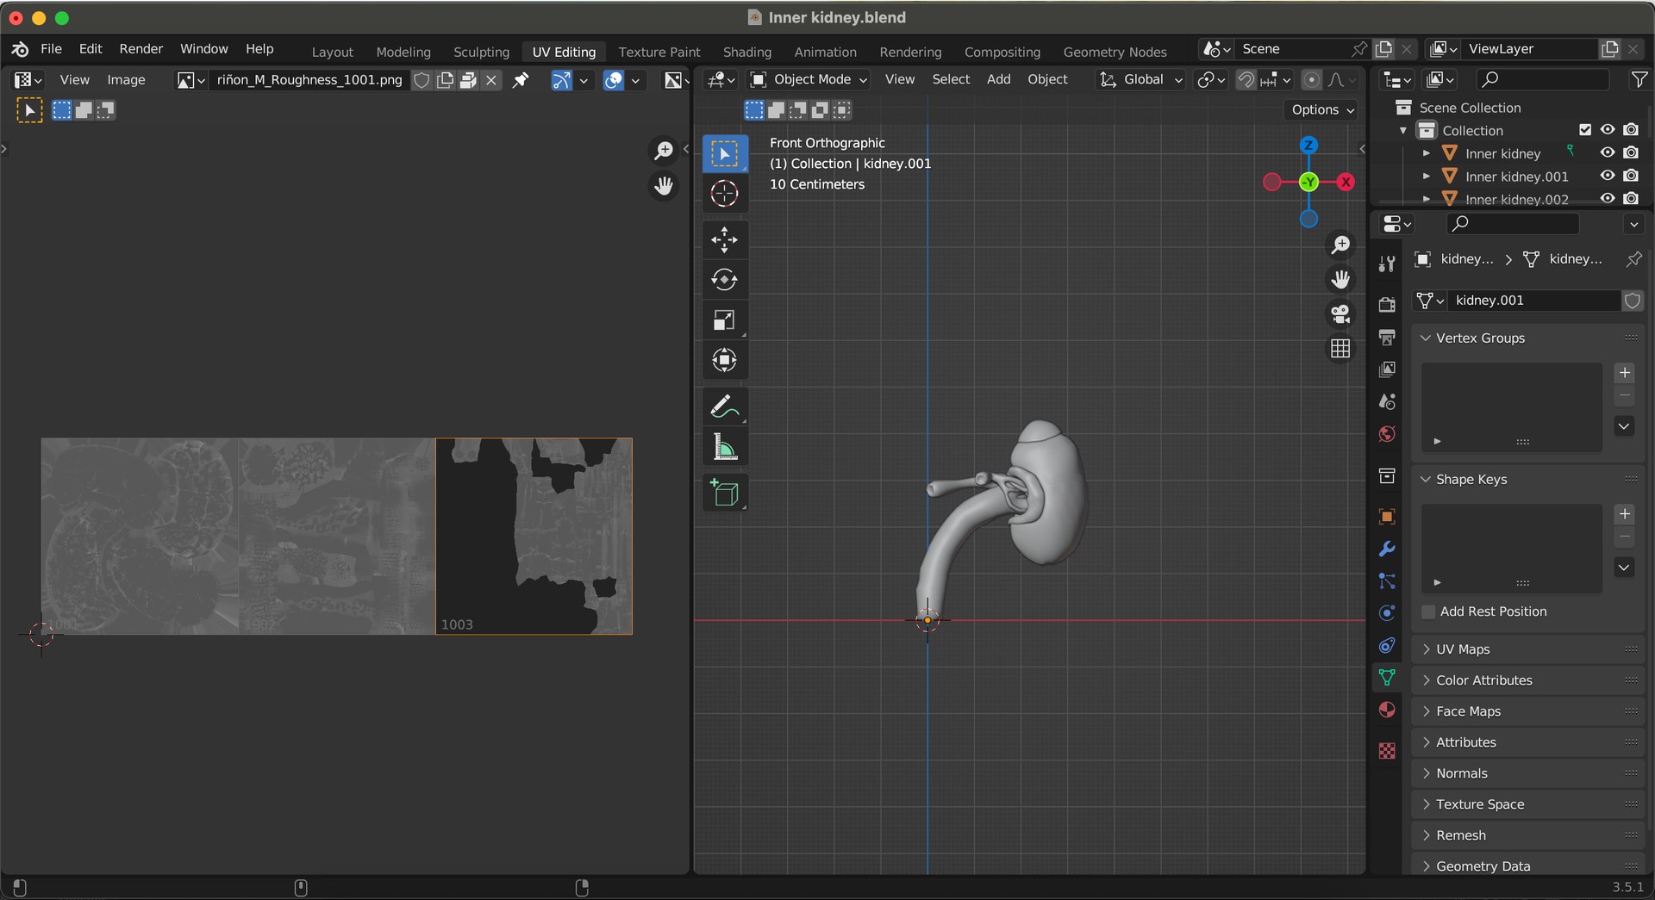Select the Measure tool
Viewport: 1655px width, 900px height.
[x=724, y=447]
